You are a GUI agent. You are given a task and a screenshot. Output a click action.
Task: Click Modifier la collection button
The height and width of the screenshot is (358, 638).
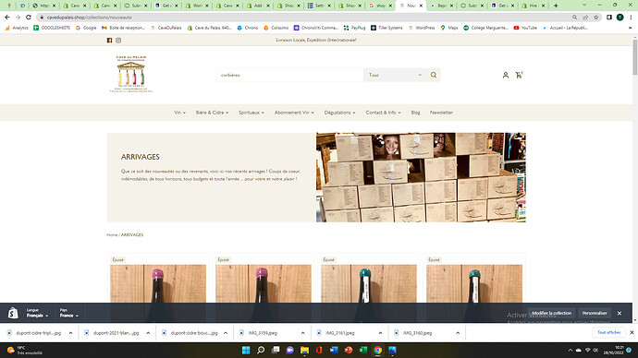point(551,313)
